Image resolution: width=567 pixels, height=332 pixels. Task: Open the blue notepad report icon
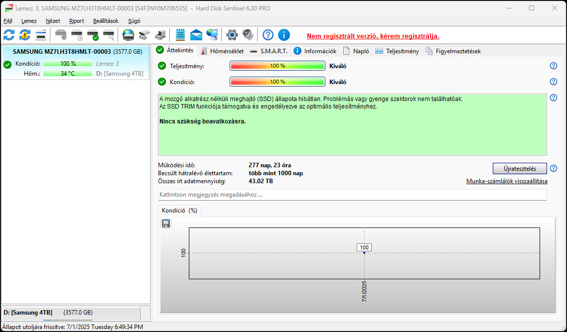pyautogui.click(x=180, y=35)
